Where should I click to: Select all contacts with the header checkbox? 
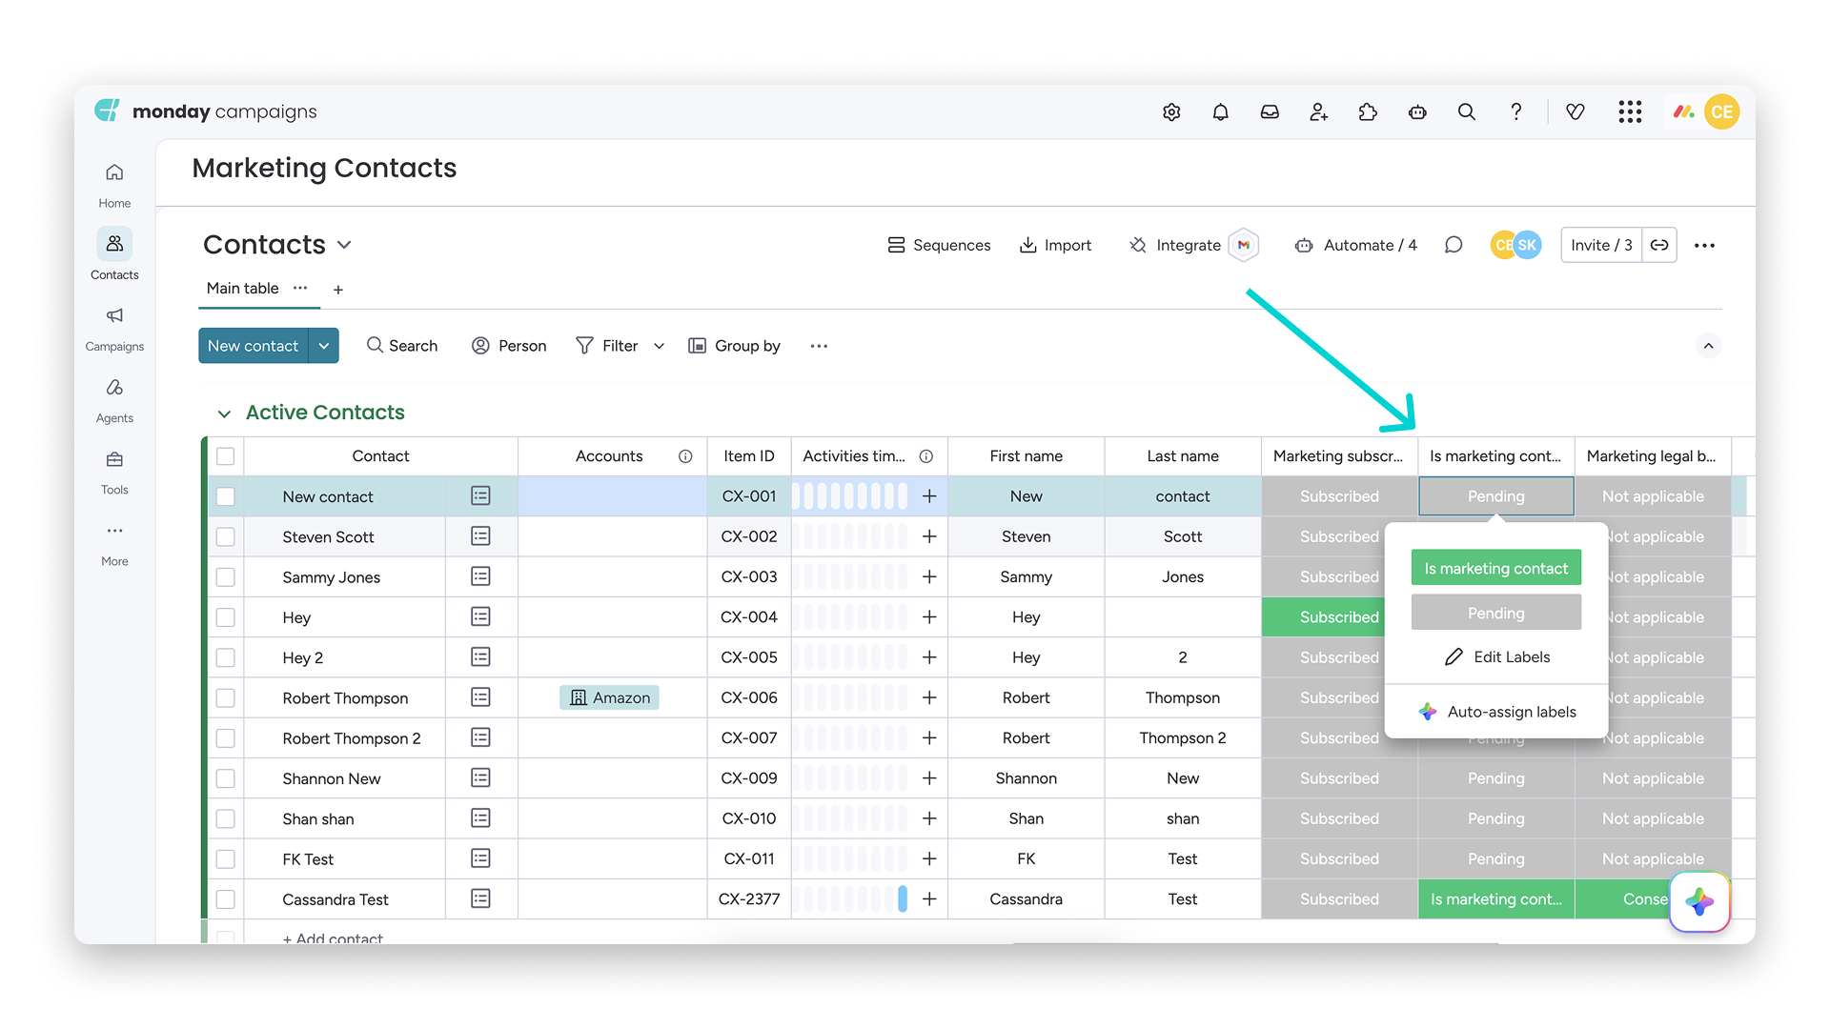pos(226,456)
